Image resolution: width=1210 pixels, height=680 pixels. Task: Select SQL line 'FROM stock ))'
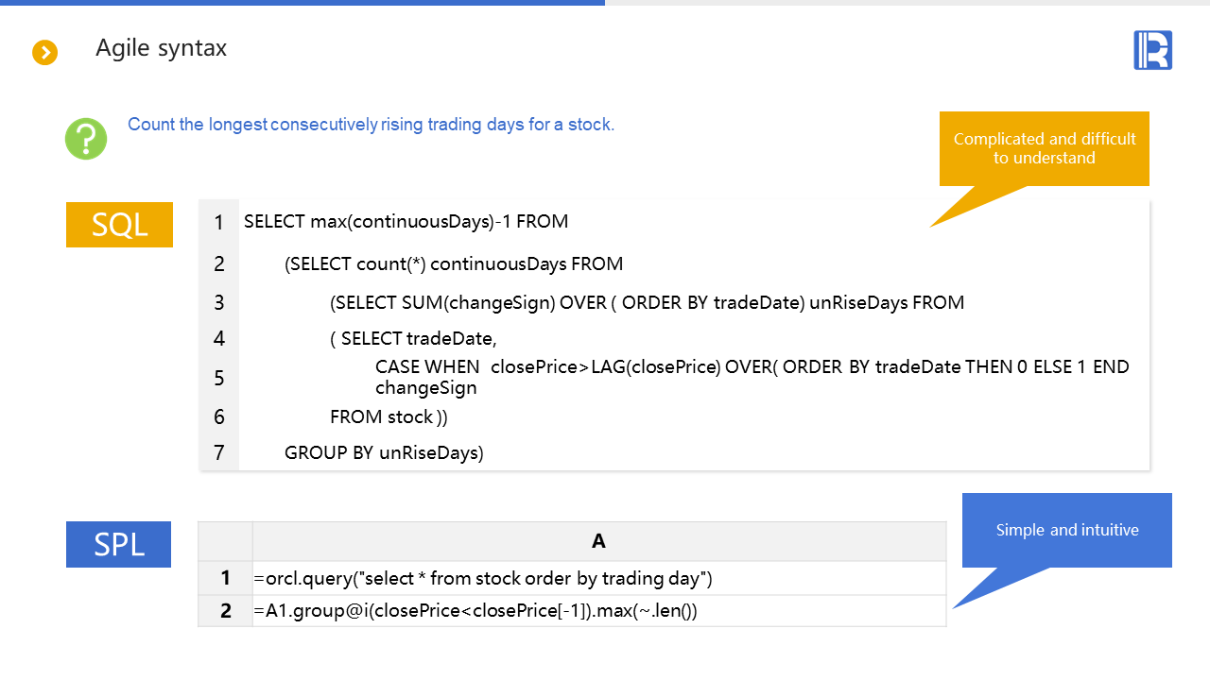pyautogui.click(x=389, y=416)
